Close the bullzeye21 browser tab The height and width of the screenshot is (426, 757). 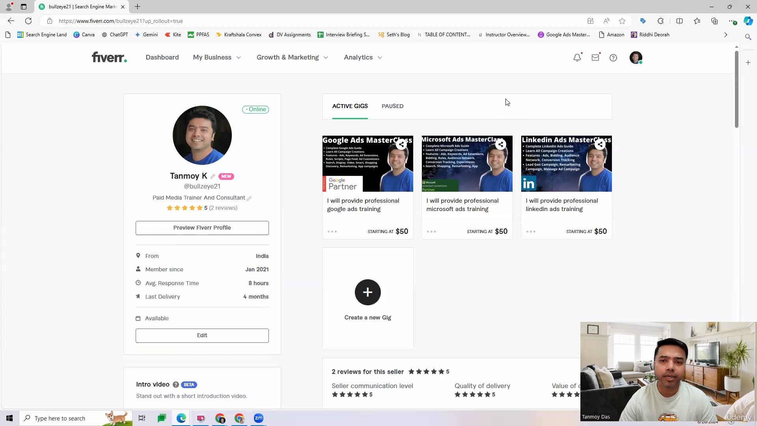pyautogui.click(x=123, y=7)
